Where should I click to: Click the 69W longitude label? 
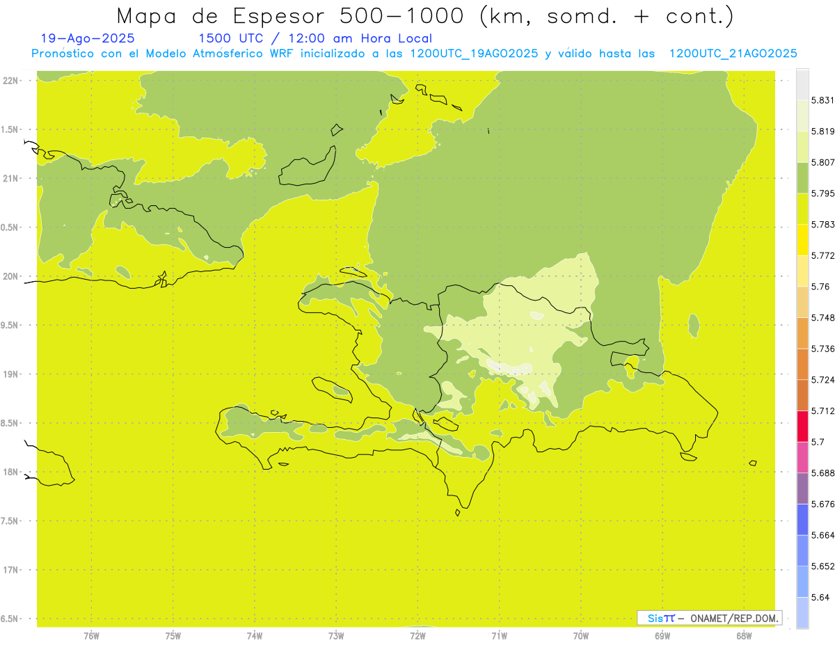coord(662,635)
